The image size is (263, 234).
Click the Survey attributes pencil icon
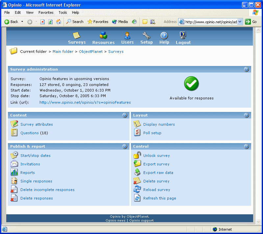tap(14, 124)
